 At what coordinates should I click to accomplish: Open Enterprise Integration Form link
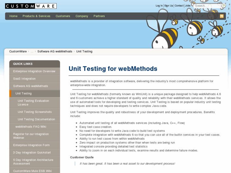tap(35, 145)
